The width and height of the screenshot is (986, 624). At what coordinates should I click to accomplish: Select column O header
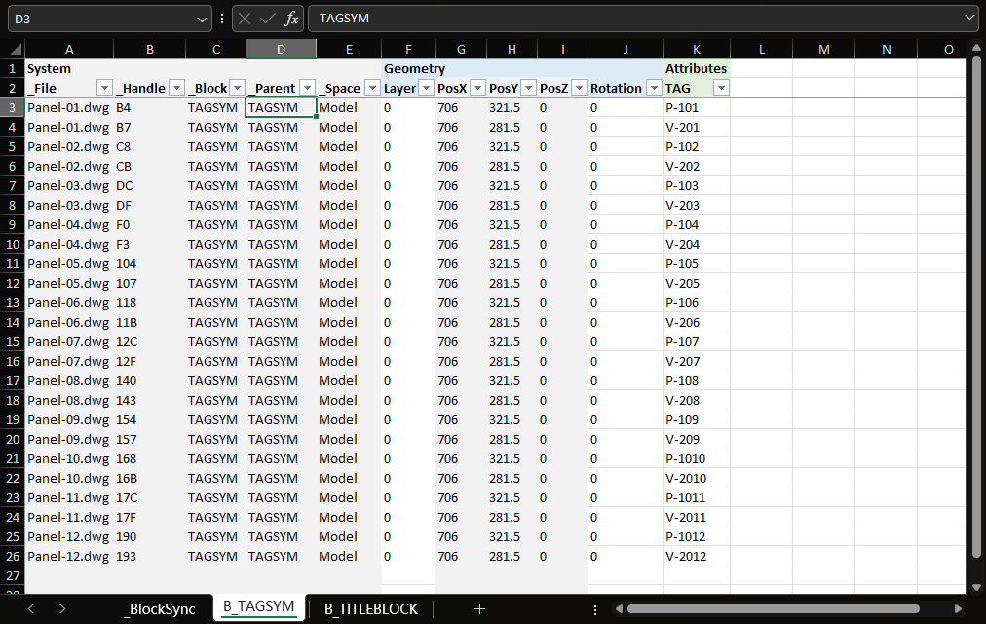[942, 49]
